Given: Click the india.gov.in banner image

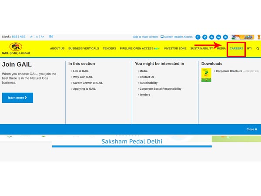Looking at the screenshot, I should [243, 37].
